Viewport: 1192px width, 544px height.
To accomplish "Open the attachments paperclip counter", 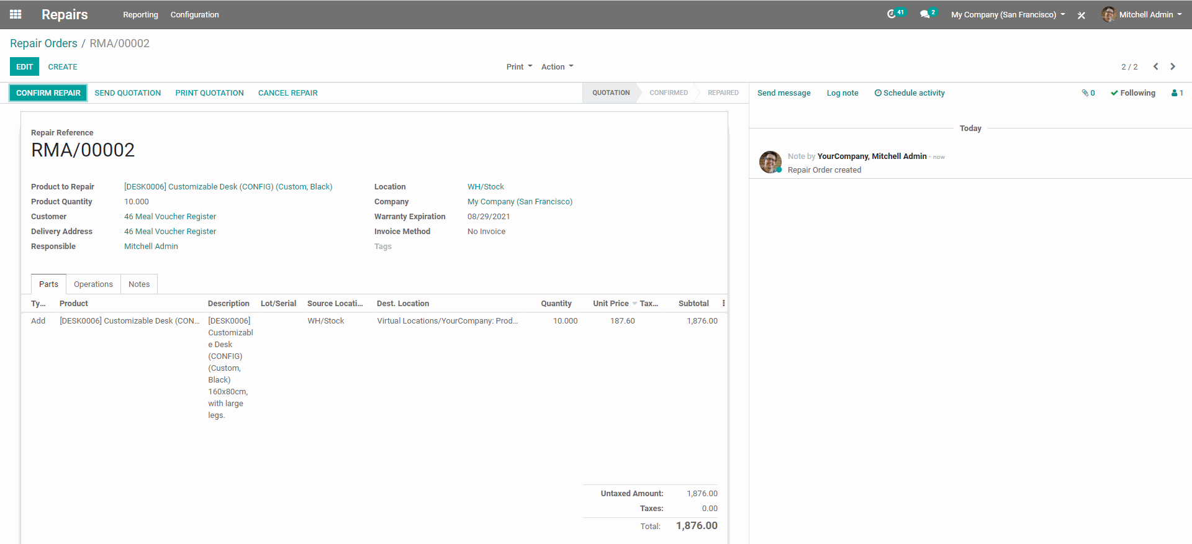I will [1088, 93].
